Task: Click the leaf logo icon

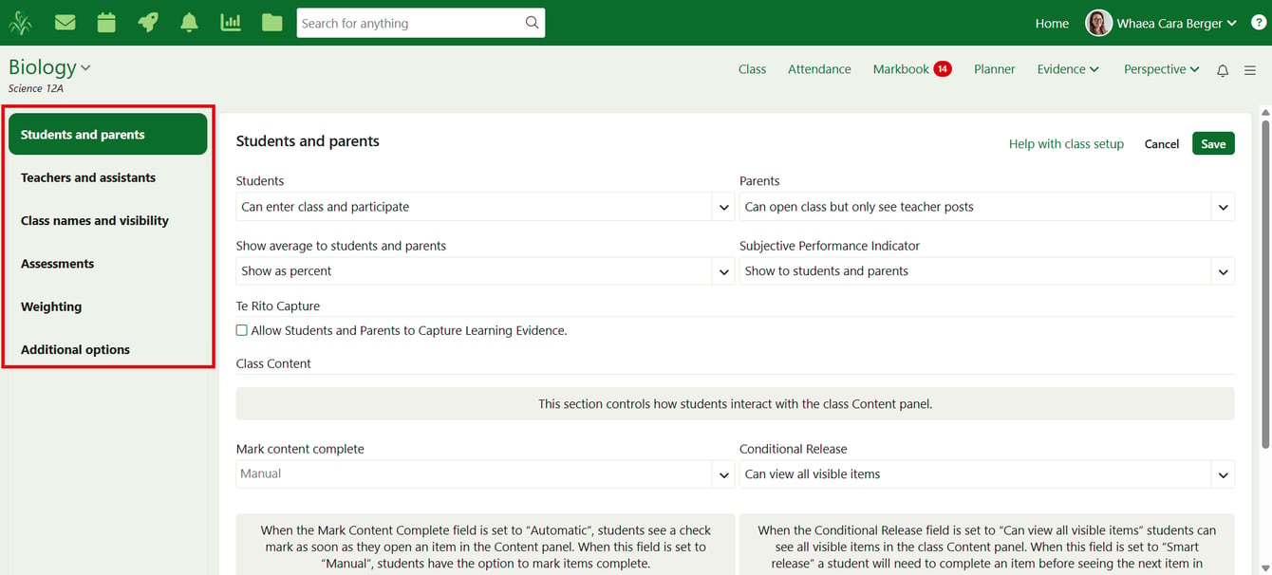Action: point(20,23)
